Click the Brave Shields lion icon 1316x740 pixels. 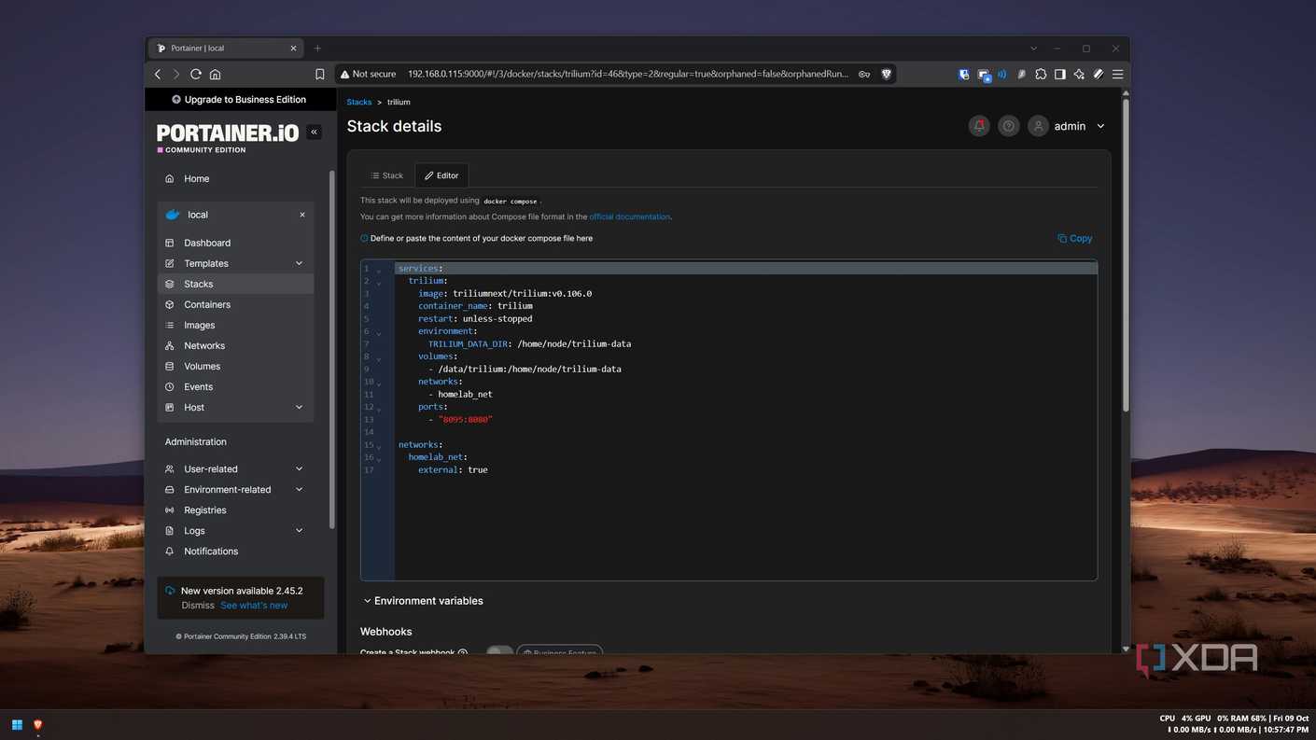pos(887,74)
